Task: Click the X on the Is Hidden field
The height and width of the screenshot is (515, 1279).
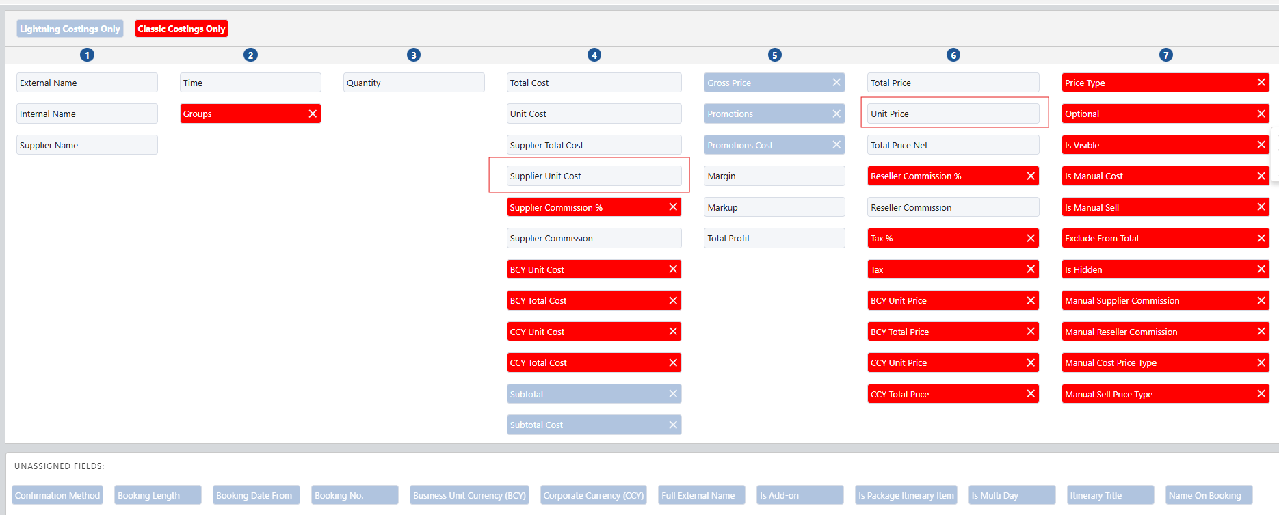Action: (x=1261, y=269)
